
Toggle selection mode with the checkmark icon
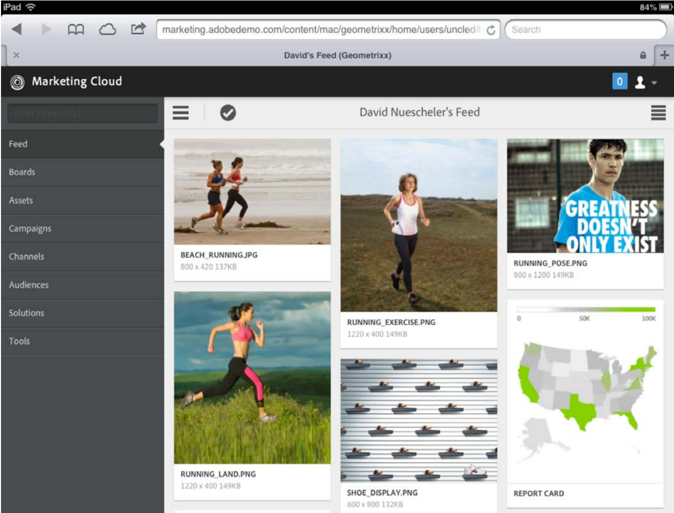228,113
